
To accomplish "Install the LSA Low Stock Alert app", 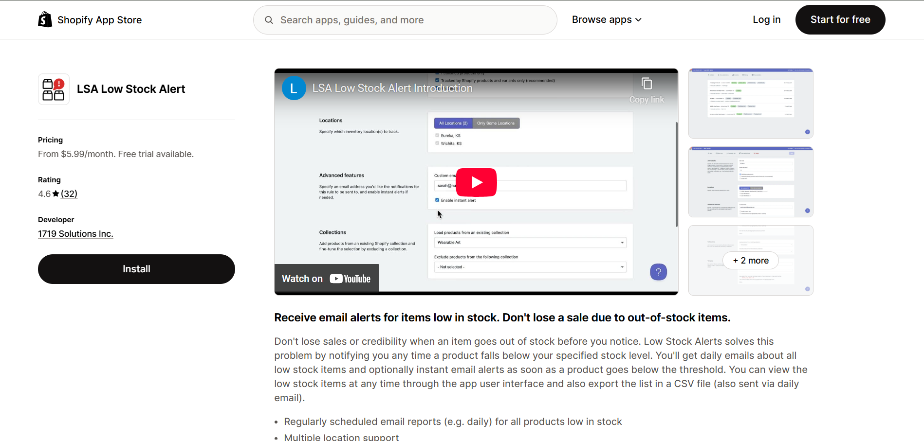I will 136,269.
